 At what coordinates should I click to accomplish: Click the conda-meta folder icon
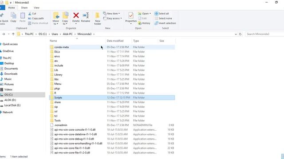(52, 47)
